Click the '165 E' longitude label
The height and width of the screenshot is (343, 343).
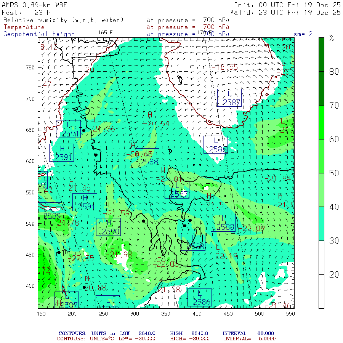(106, 33)
